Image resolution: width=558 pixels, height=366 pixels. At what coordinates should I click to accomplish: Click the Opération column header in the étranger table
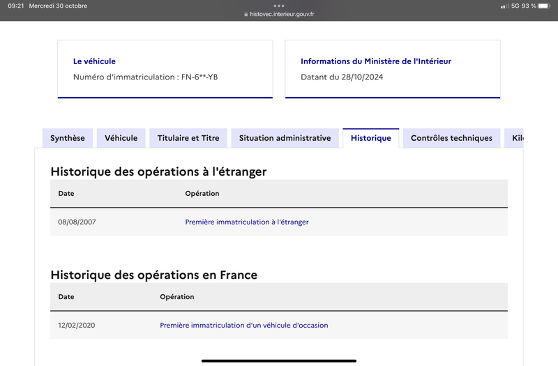pyautogui.click(x=202, y=194)
